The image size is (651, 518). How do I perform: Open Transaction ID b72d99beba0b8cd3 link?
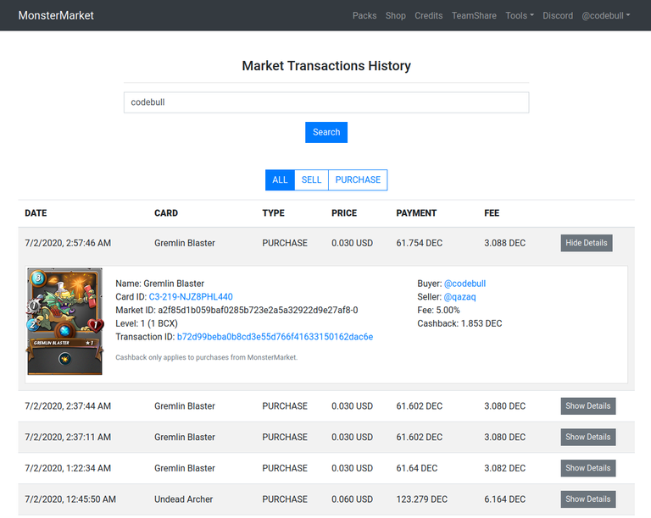[275, 337]
